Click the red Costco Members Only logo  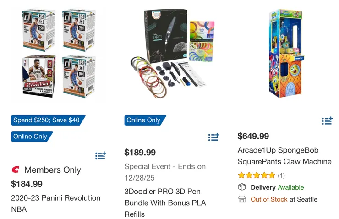[15, 170]
